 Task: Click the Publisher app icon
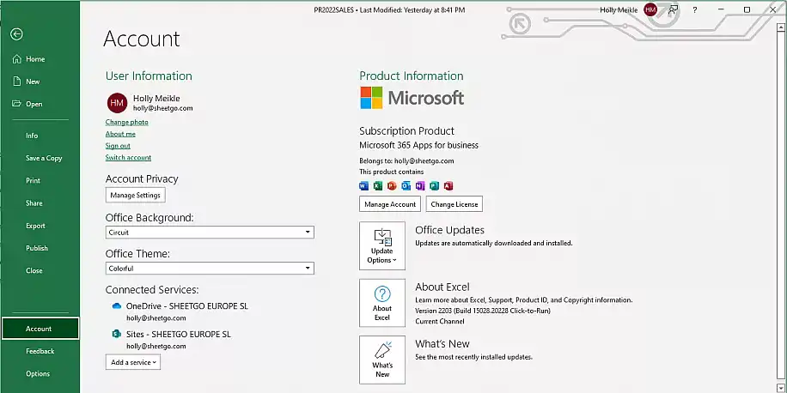tap(434, 186)
